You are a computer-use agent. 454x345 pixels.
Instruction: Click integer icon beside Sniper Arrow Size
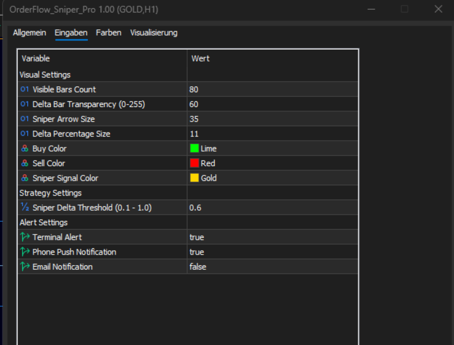pyautogui.click(x=25, y=119)
